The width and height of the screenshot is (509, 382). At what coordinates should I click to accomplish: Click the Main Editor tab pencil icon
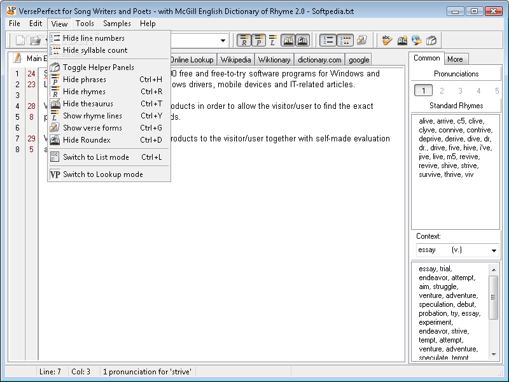tap(17, 58)
